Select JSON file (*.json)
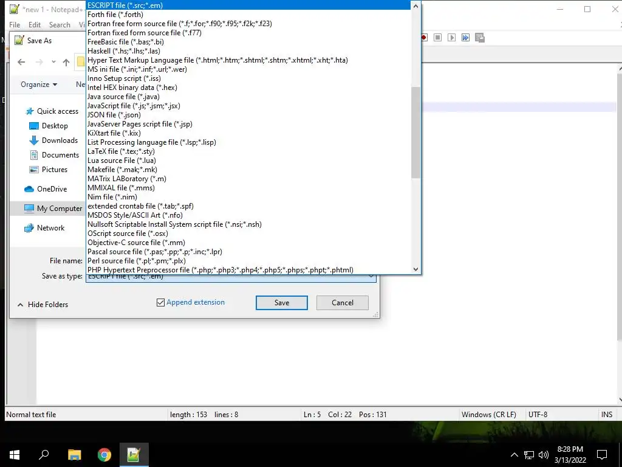The height and width of the screenshot is (467, 622). pos(248,115)
